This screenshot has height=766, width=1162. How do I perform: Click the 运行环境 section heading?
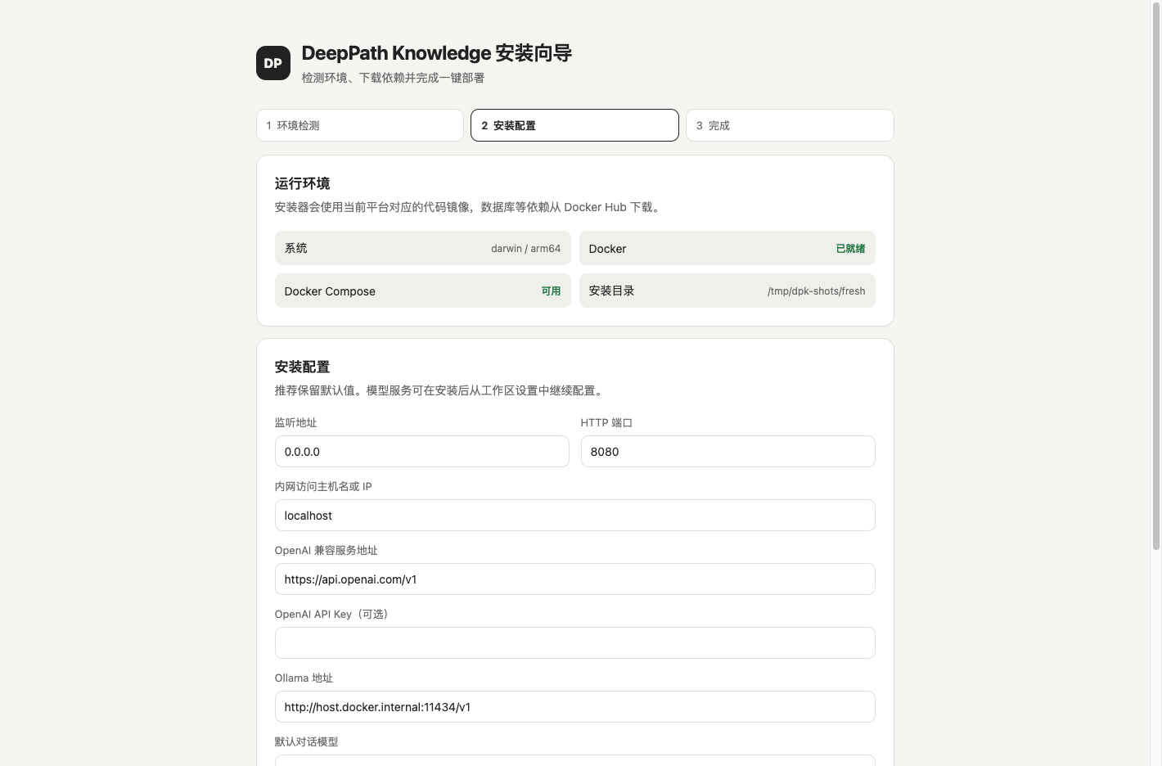tap(303, 183)
